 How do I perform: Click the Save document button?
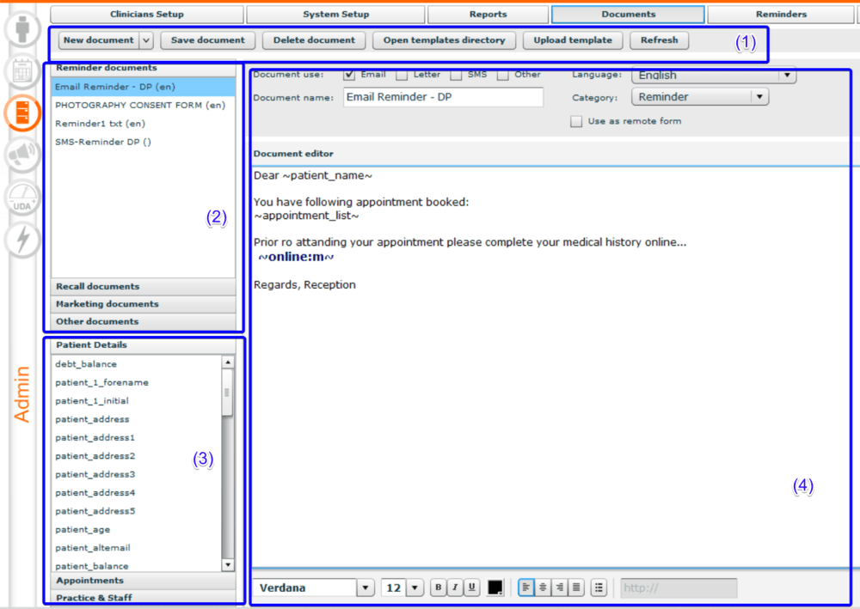207,40
